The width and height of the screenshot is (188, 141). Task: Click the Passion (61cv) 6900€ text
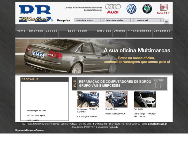point(115,114)
